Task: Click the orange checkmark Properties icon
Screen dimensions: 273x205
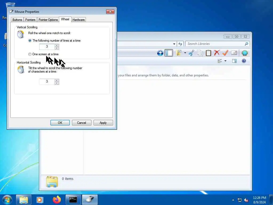Action: (x=225, y=53)
